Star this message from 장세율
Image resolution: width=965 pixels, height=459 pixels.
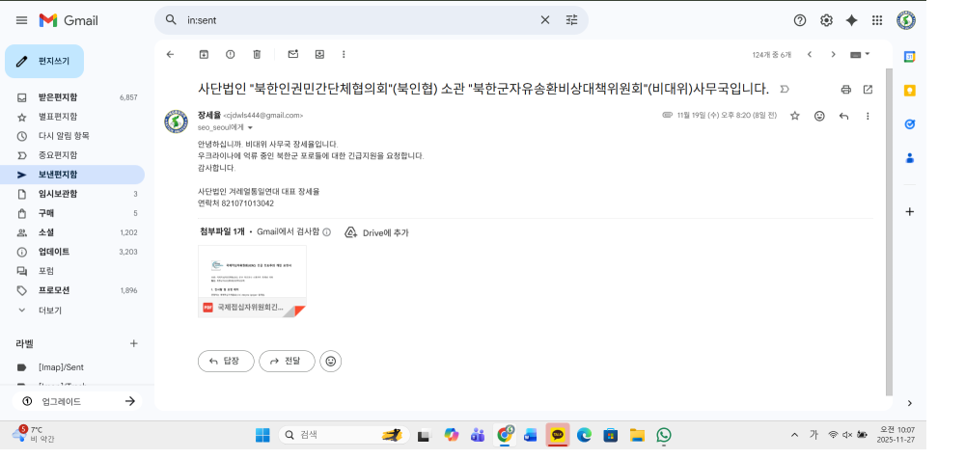click(x=795, y=116)
